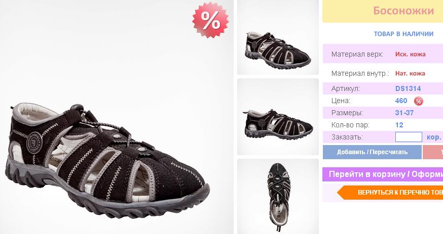The height and width of the screenshot is (234, 443).
Task: Click the кор. unit label beside quantity field
Action: 434,137
